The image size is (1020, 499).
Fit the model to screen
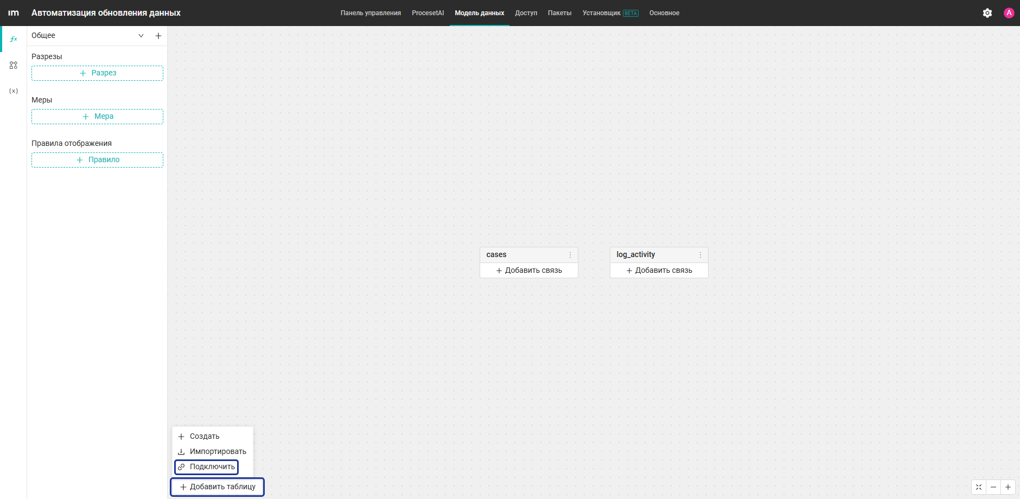click(979, 487)
